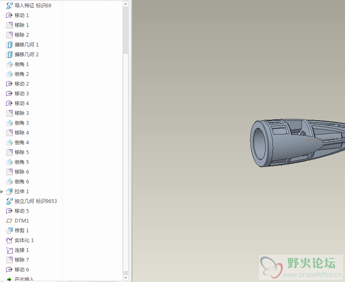Select the 移动 1 feature label
This screenshot has width=345, height=282.
[x=22, y=15]
